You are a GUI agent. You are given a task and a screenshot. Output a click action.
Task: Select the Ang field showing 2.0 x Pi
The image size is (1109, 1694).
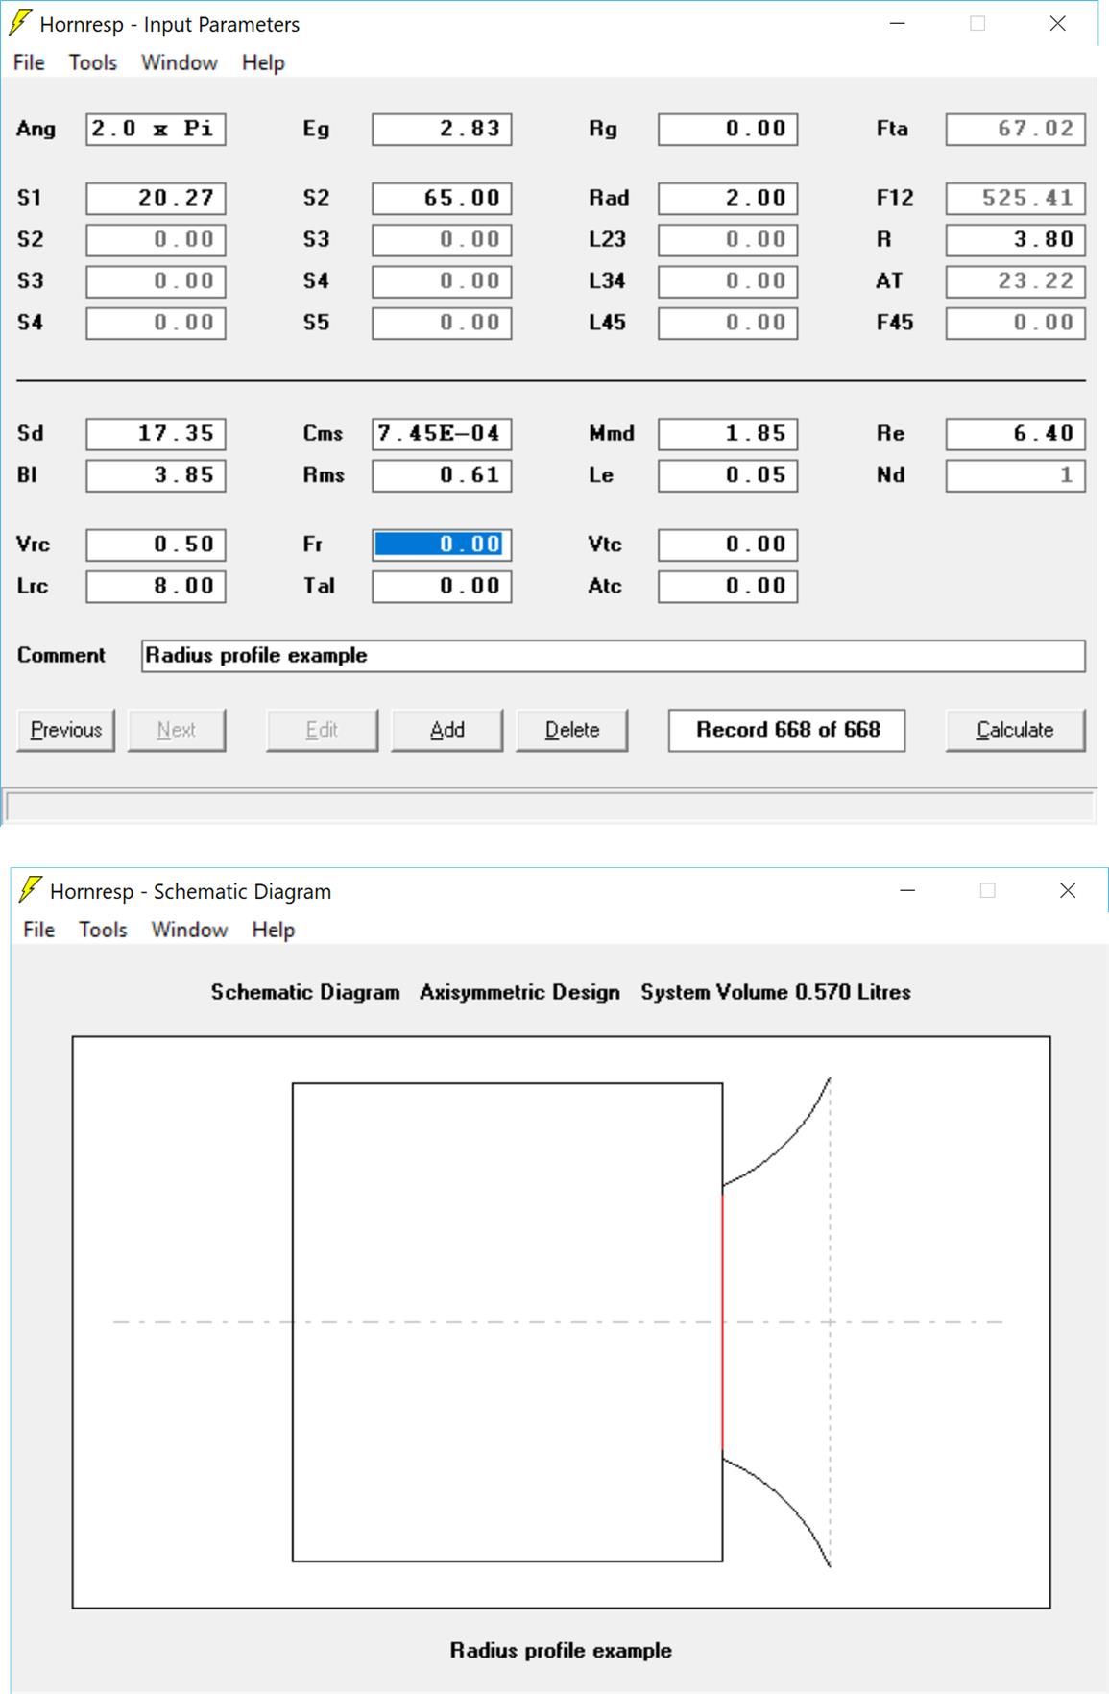(x=156, y=129)
